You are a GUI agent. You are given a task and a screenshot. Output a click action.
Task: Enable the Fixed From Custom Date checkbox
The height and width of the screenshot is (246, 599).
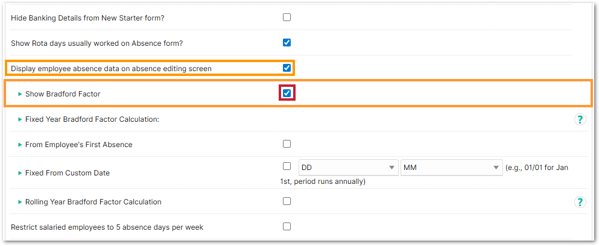coord(287,166)
